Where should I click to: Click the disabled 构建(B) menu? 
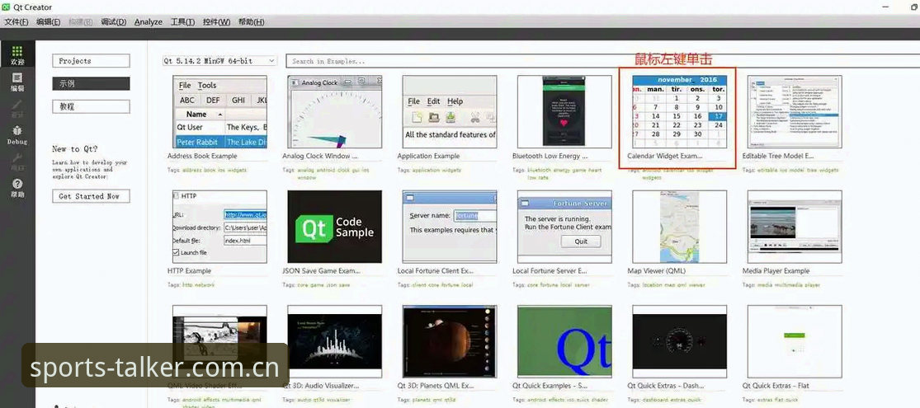pos(80,21)
